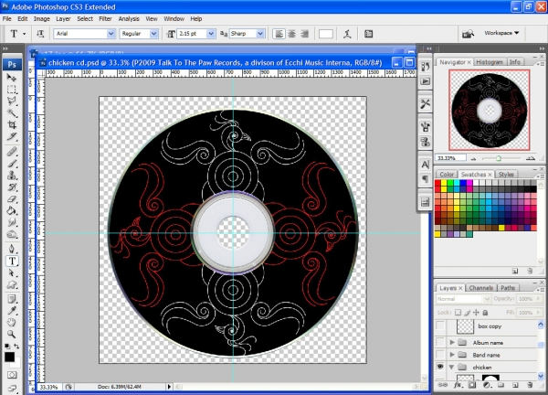Select the Magic Wand tool

12,112
